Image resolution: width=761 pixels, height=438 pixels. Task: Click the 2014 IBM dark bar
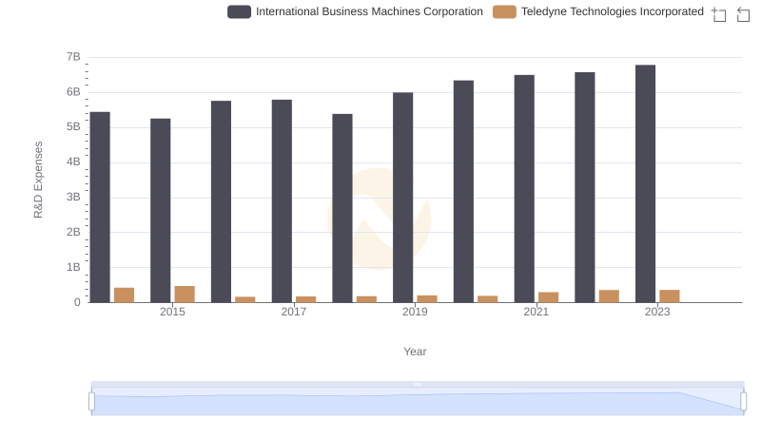pyautogui.click(x=100, y=207)
